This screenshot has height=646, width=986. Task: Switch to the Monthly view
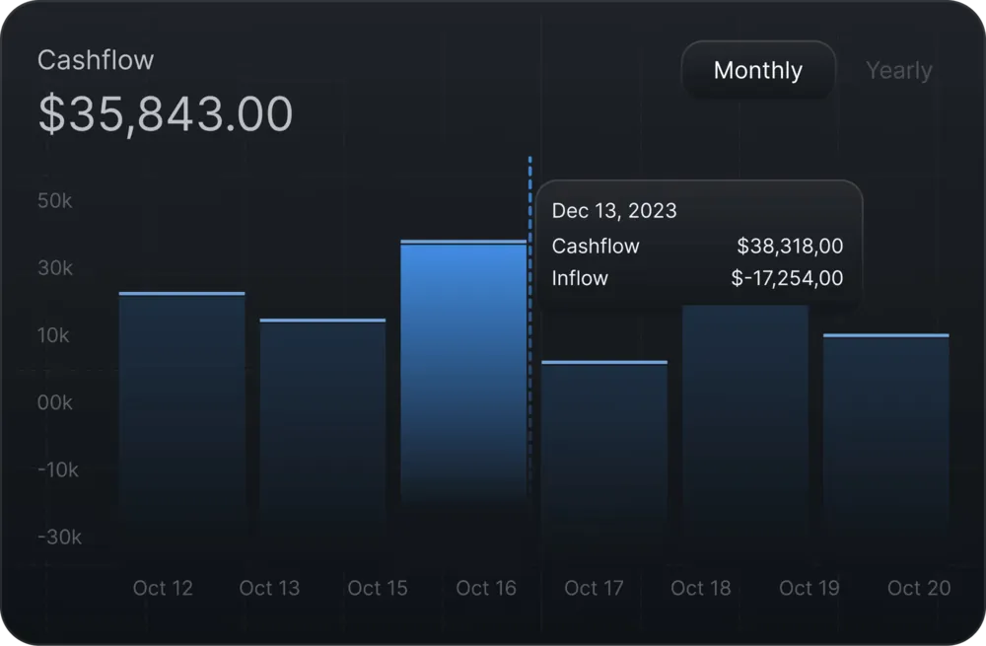(757, 70)
